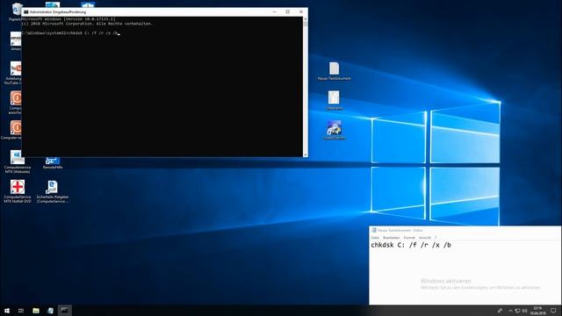Open the taskbar clock and date
This screenshot has height=316, width=562.
[537, 311]
